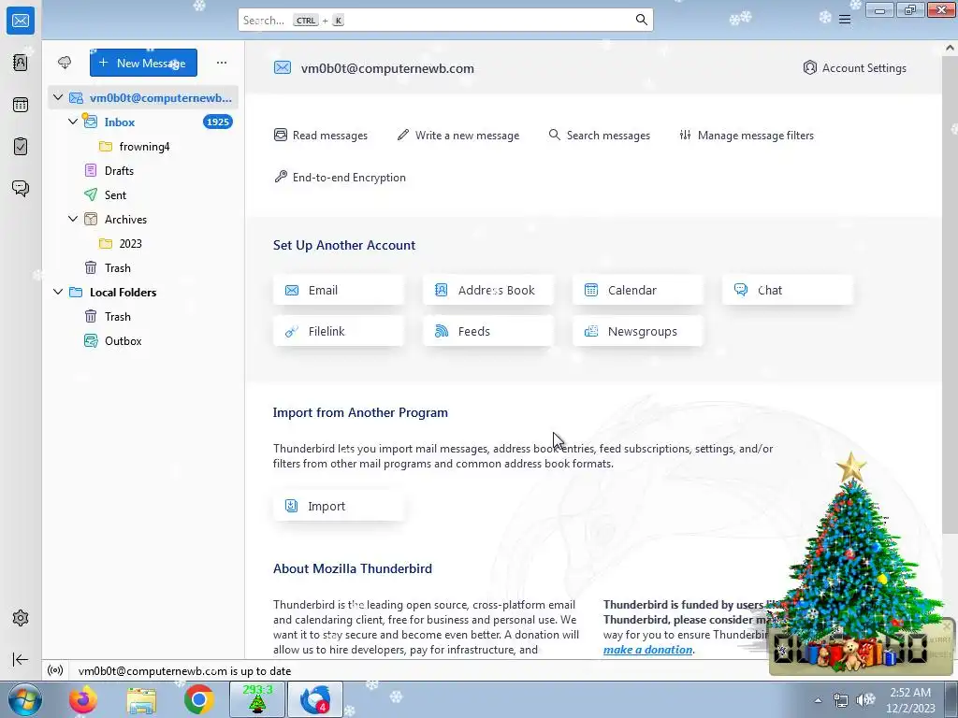Screen dimensions: 958x718
Task: Collapse the vm0b0t@computernewb account tree
Action: tap(58, 97)
